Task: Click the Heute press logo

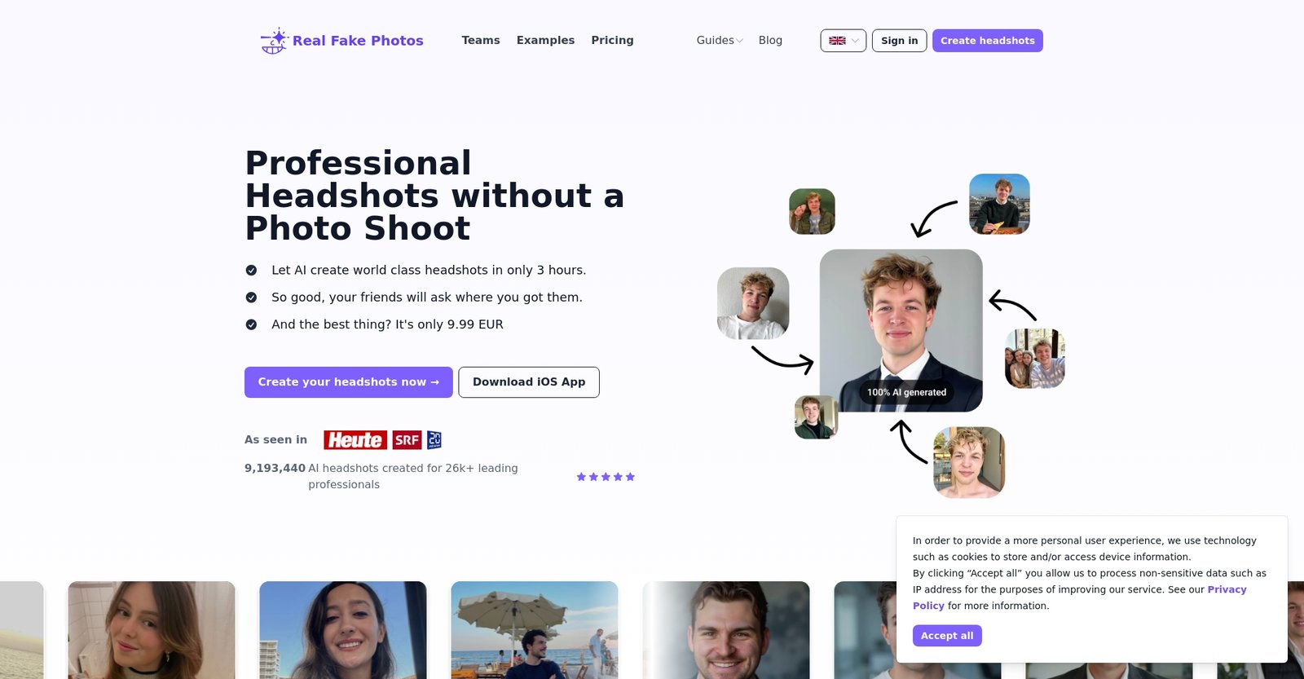Action: (355, 440)
